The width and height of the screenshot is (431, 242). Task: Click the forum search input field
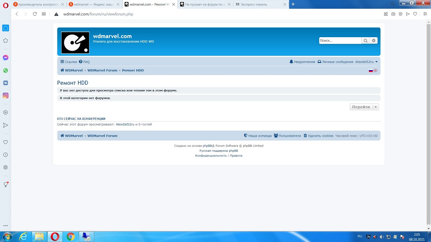coord(340,41)
